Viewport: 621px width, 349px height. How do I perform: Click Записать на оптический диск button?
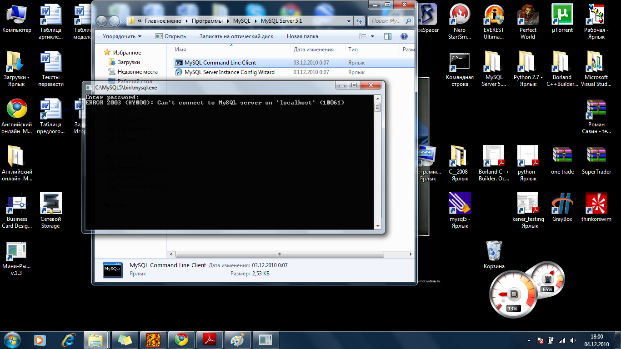(236, 36)
